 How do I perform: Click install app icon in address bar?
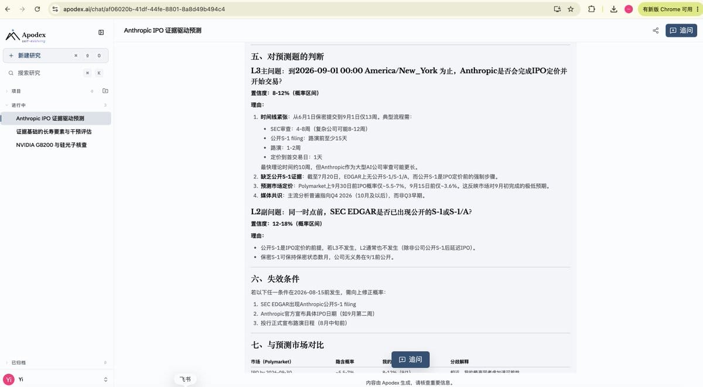(x=557, y=9)
